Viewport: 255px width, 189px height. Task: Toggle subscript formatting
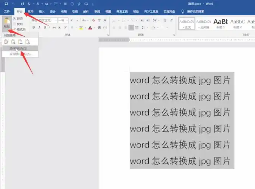(60, 28)
